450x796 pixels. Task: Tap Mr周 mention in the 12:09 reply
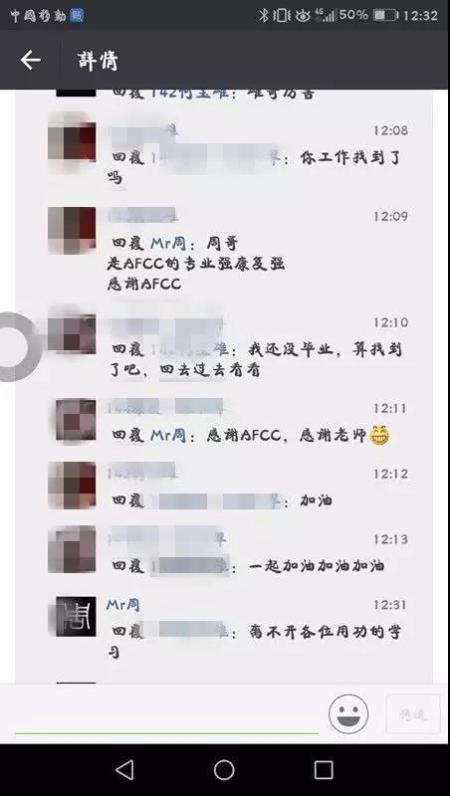(168, 244)
